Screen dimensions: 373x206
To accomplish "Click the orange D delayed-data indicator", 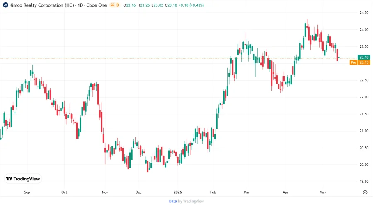I will 118,5.
